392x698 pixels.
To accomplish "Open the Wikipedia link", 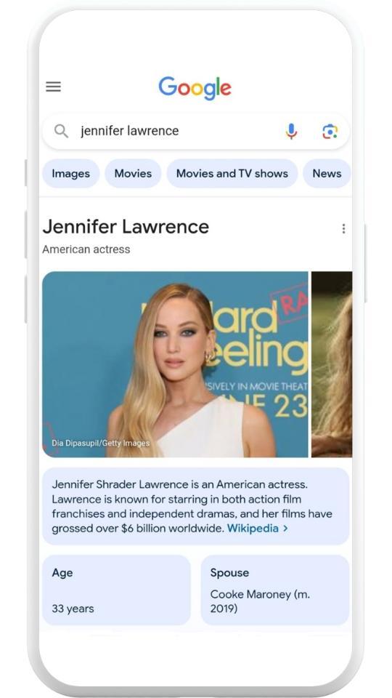I will point(253,529).
